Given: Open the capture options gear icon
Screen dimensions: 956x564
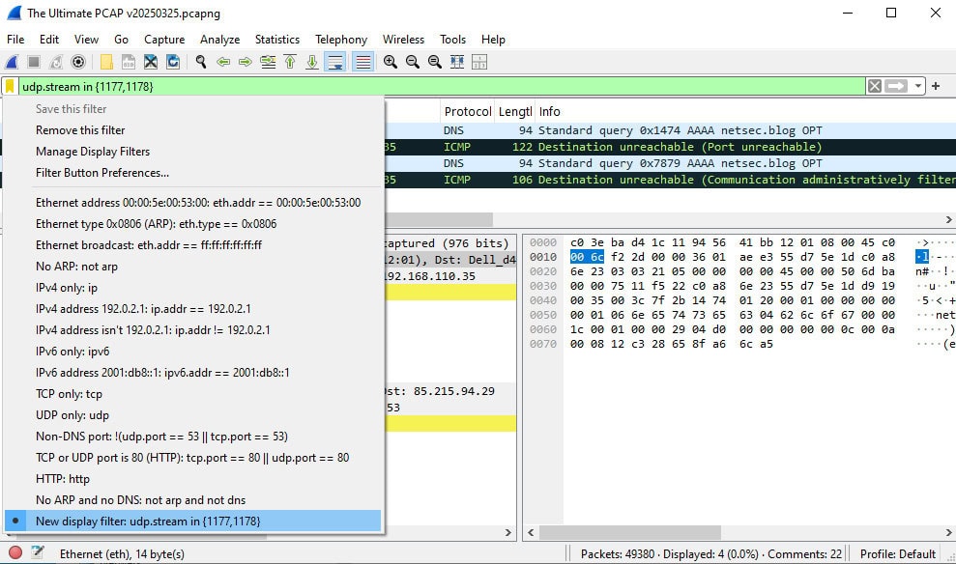Looking at the screenshot, I should (76, 61).
